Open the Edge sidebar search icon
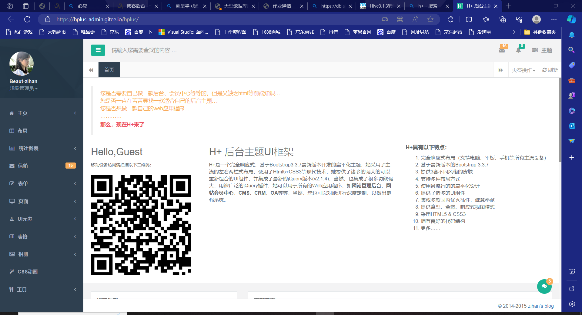 click(x=572, y=50)
